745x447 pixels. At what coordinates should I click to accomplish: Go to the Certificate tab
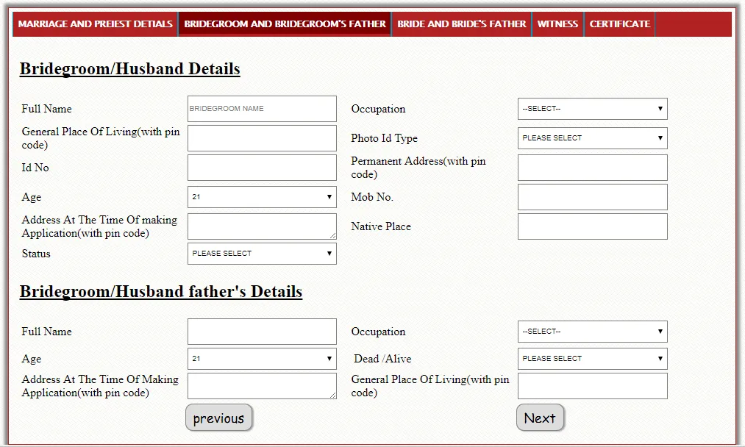(619, 24)
